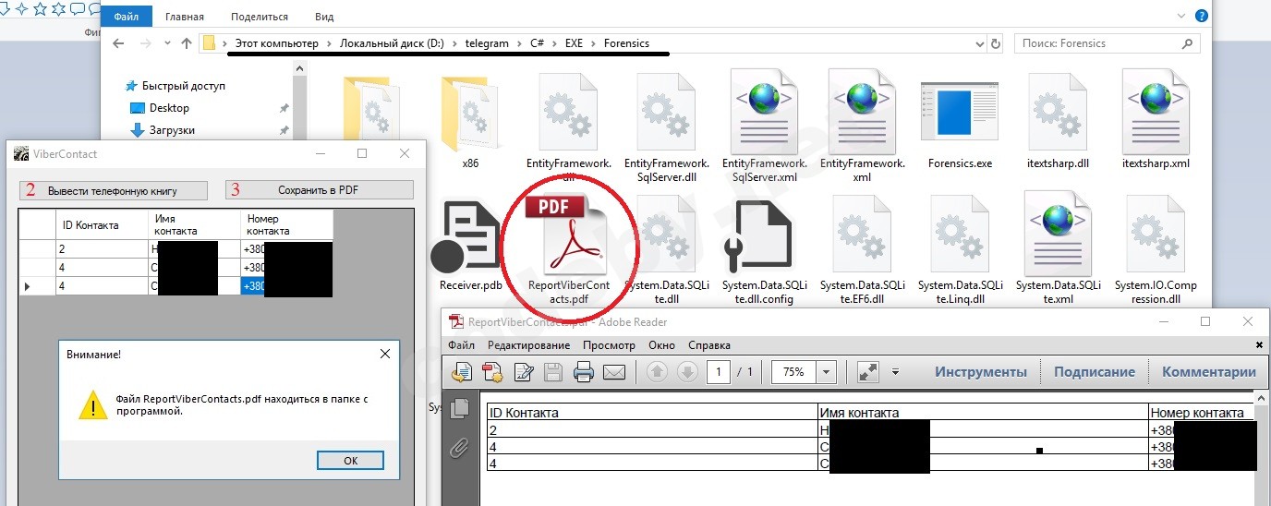The image size is (1271, 506).
Task: Click Имя контакта column header in ViberContact
Action: pos(194,224)
